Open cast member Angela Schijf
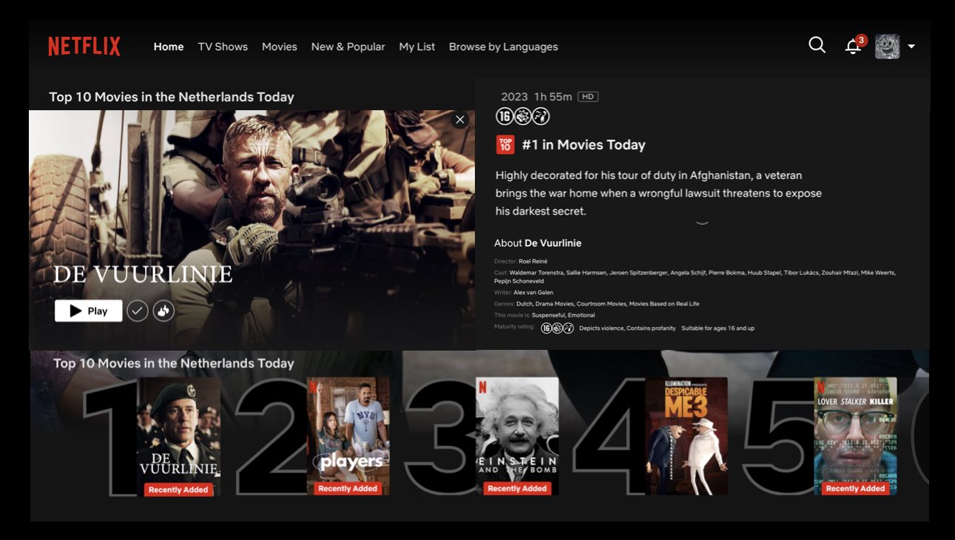This screenshot has height=540, width=955. coord(688,273)
